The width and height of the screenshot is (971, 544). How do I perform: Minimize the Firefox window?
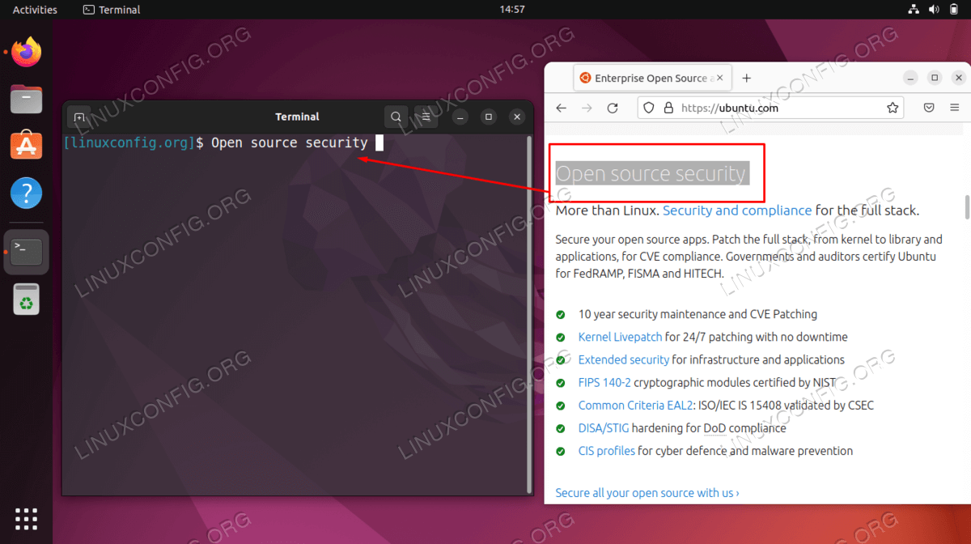911,78
